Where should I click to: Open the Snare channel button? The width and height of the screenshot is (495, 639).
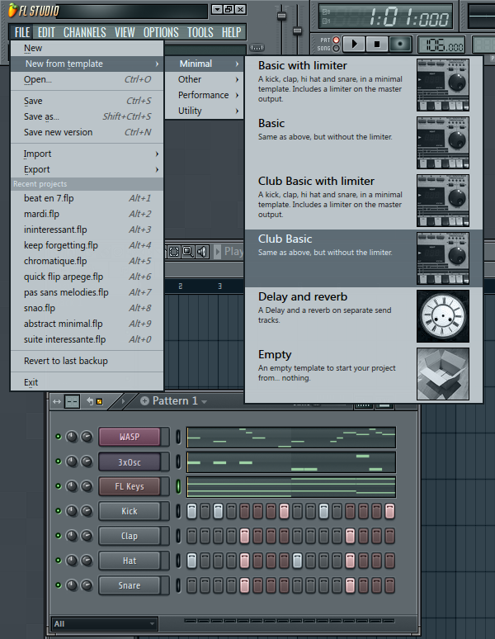click(130, 585)
